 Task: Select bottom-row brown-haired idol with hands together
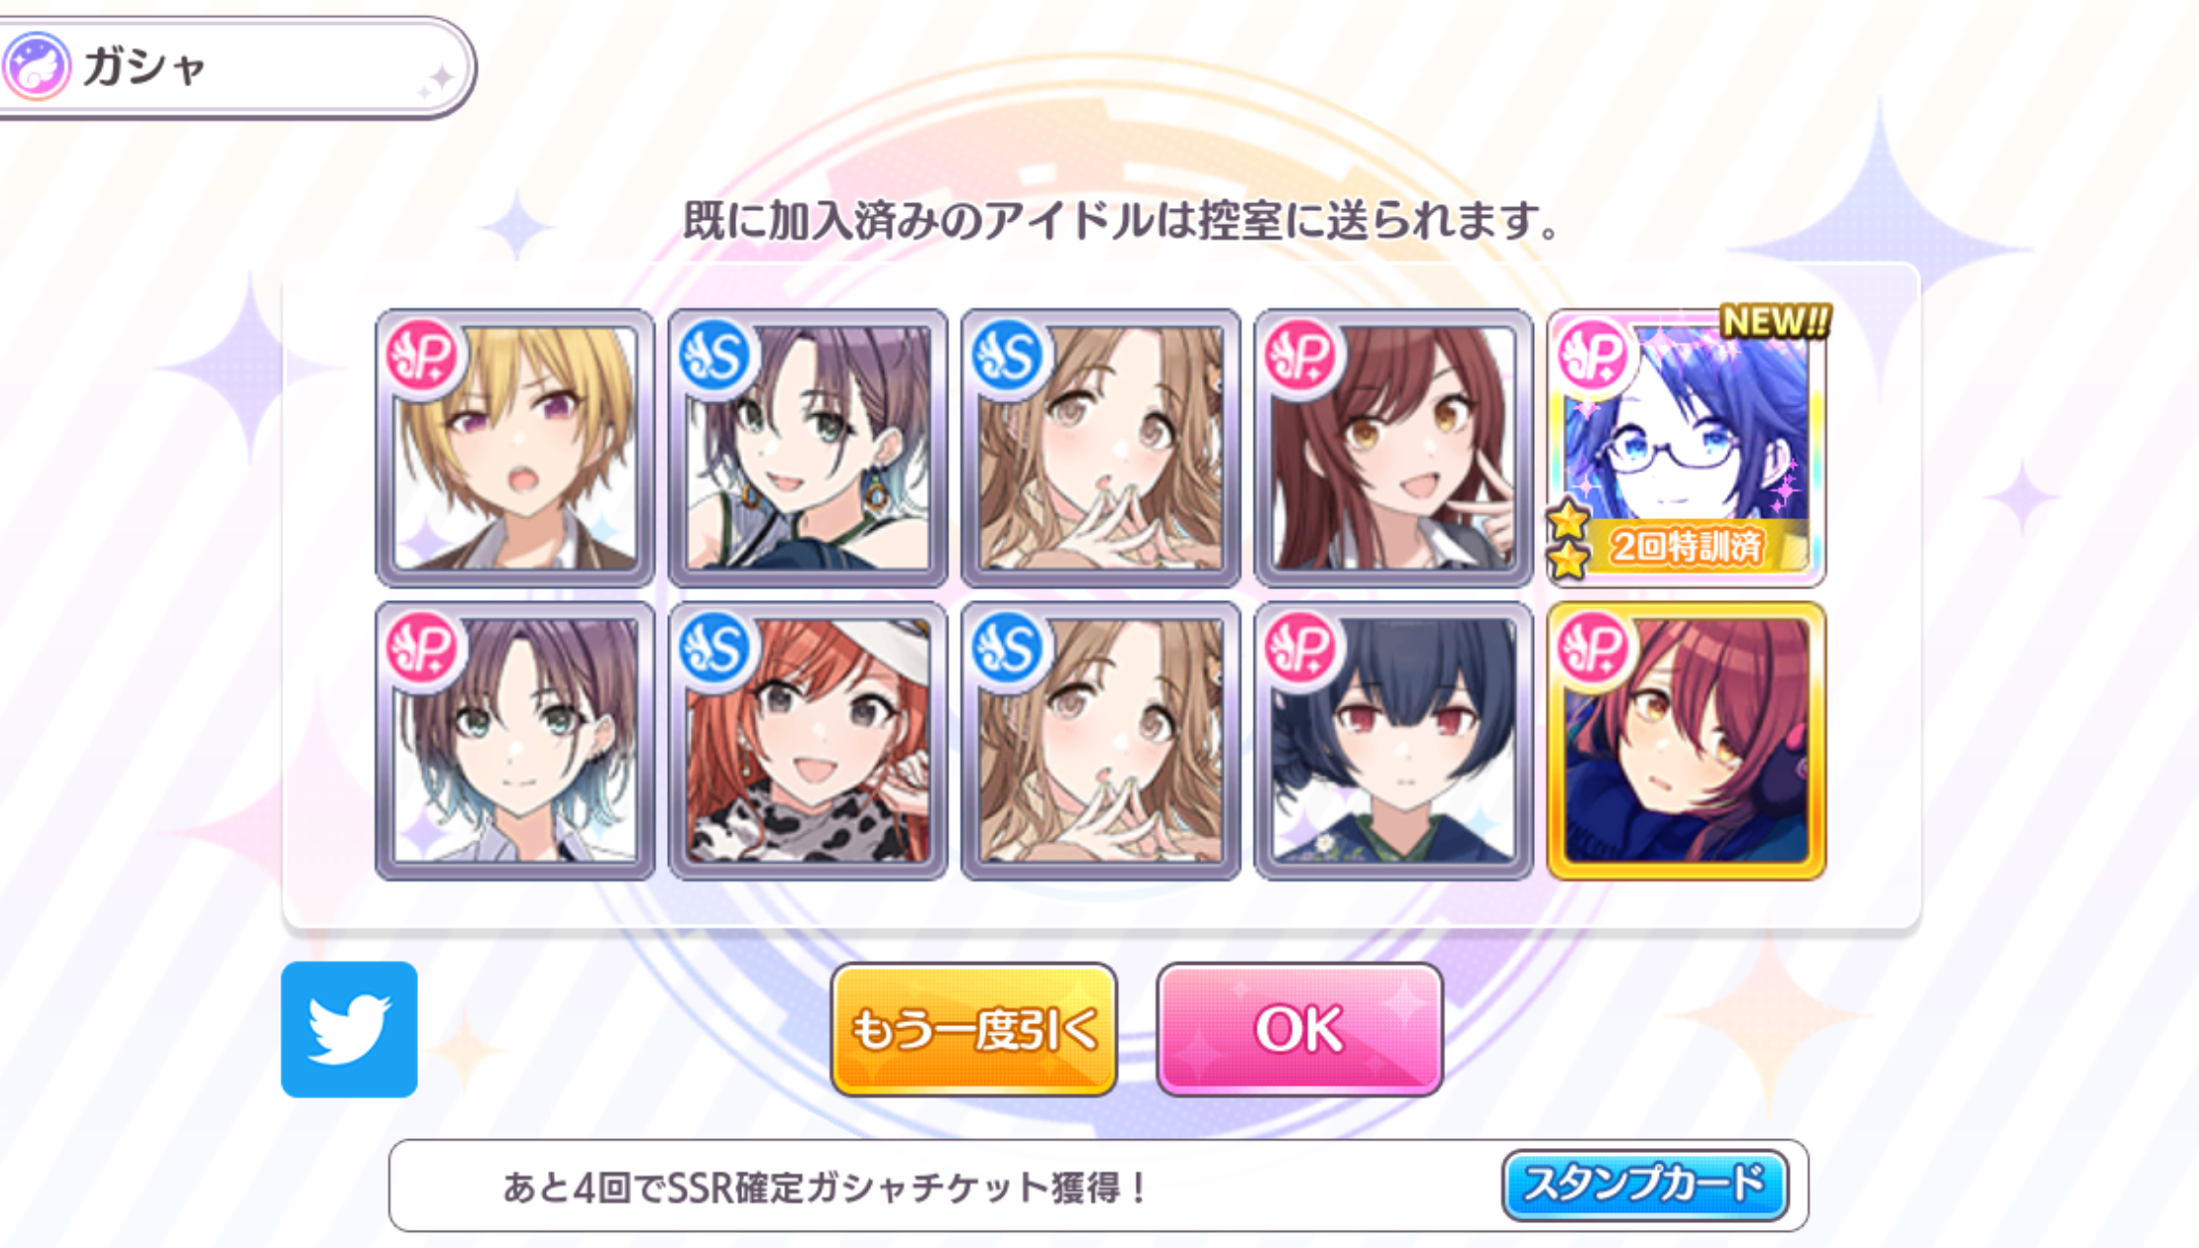click(1100, 741)
